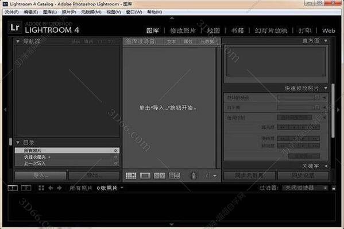Click the 同步元数据 button
344x229 pixels.
point(249,175)
